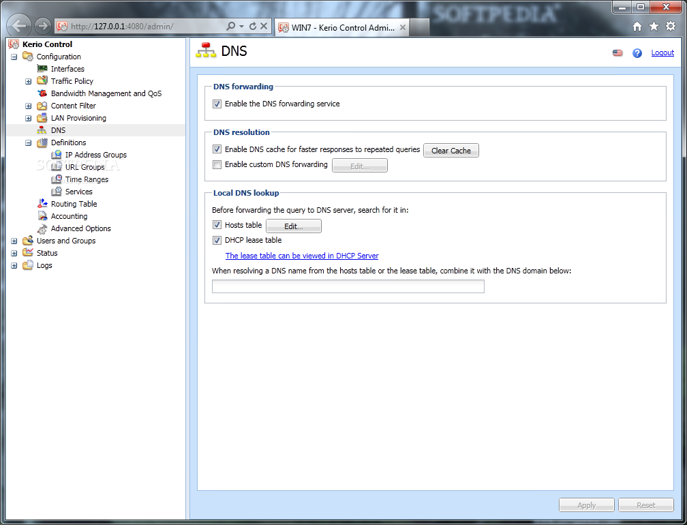The width and height of the screenshot is (687, 525).
Task: Click the Status chart icon
Action: click(27, 253)
